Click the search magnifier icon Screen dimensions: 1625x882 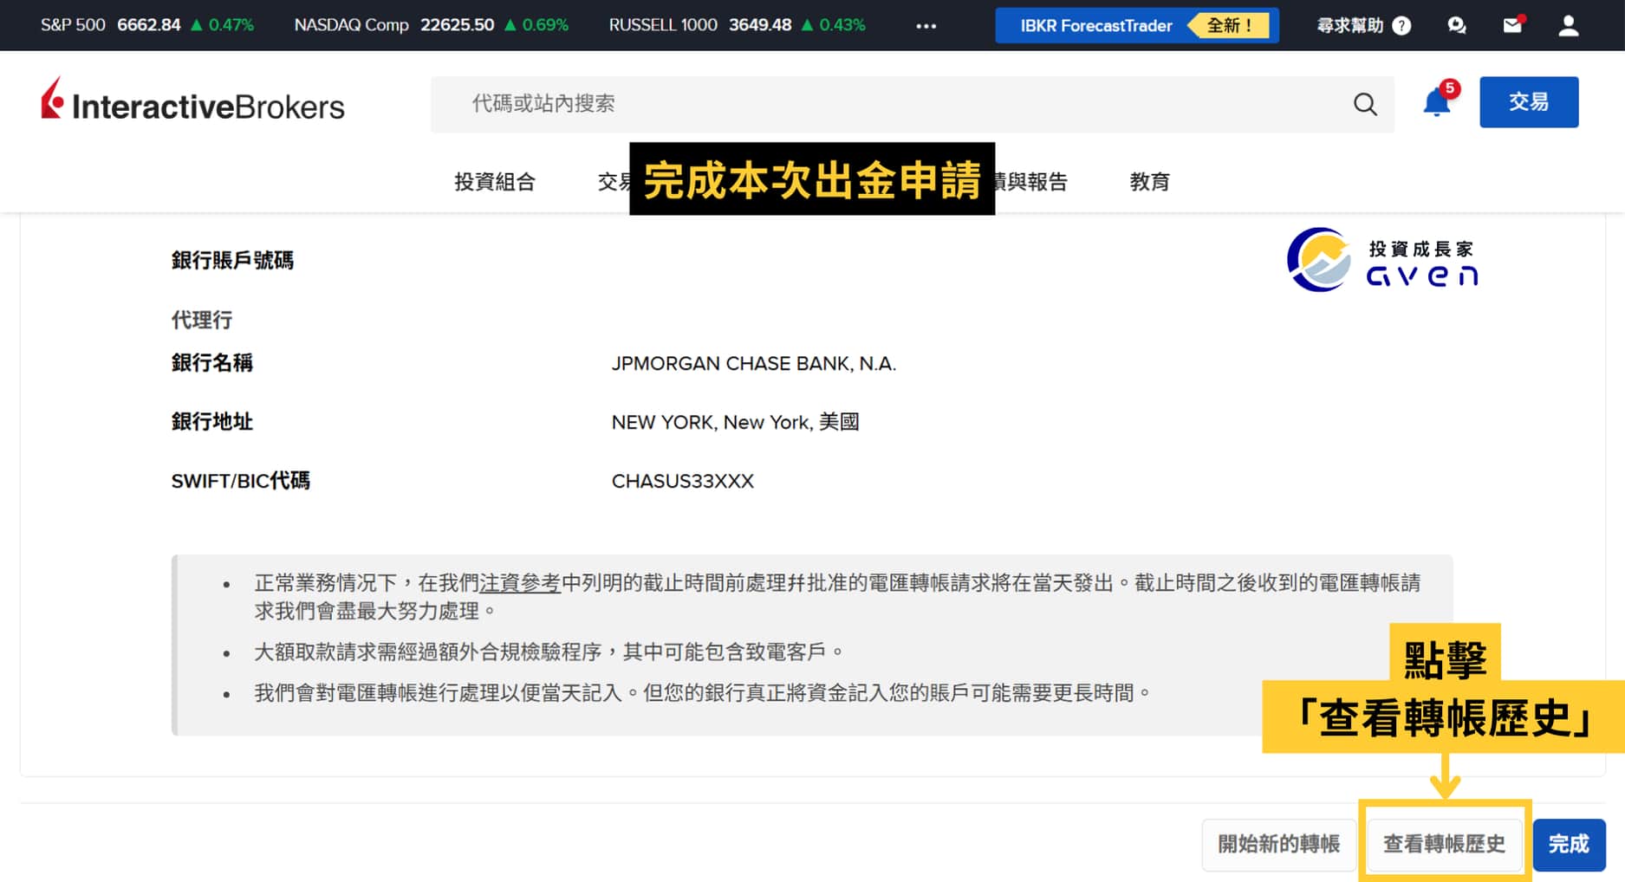(x=1365, y=104)
